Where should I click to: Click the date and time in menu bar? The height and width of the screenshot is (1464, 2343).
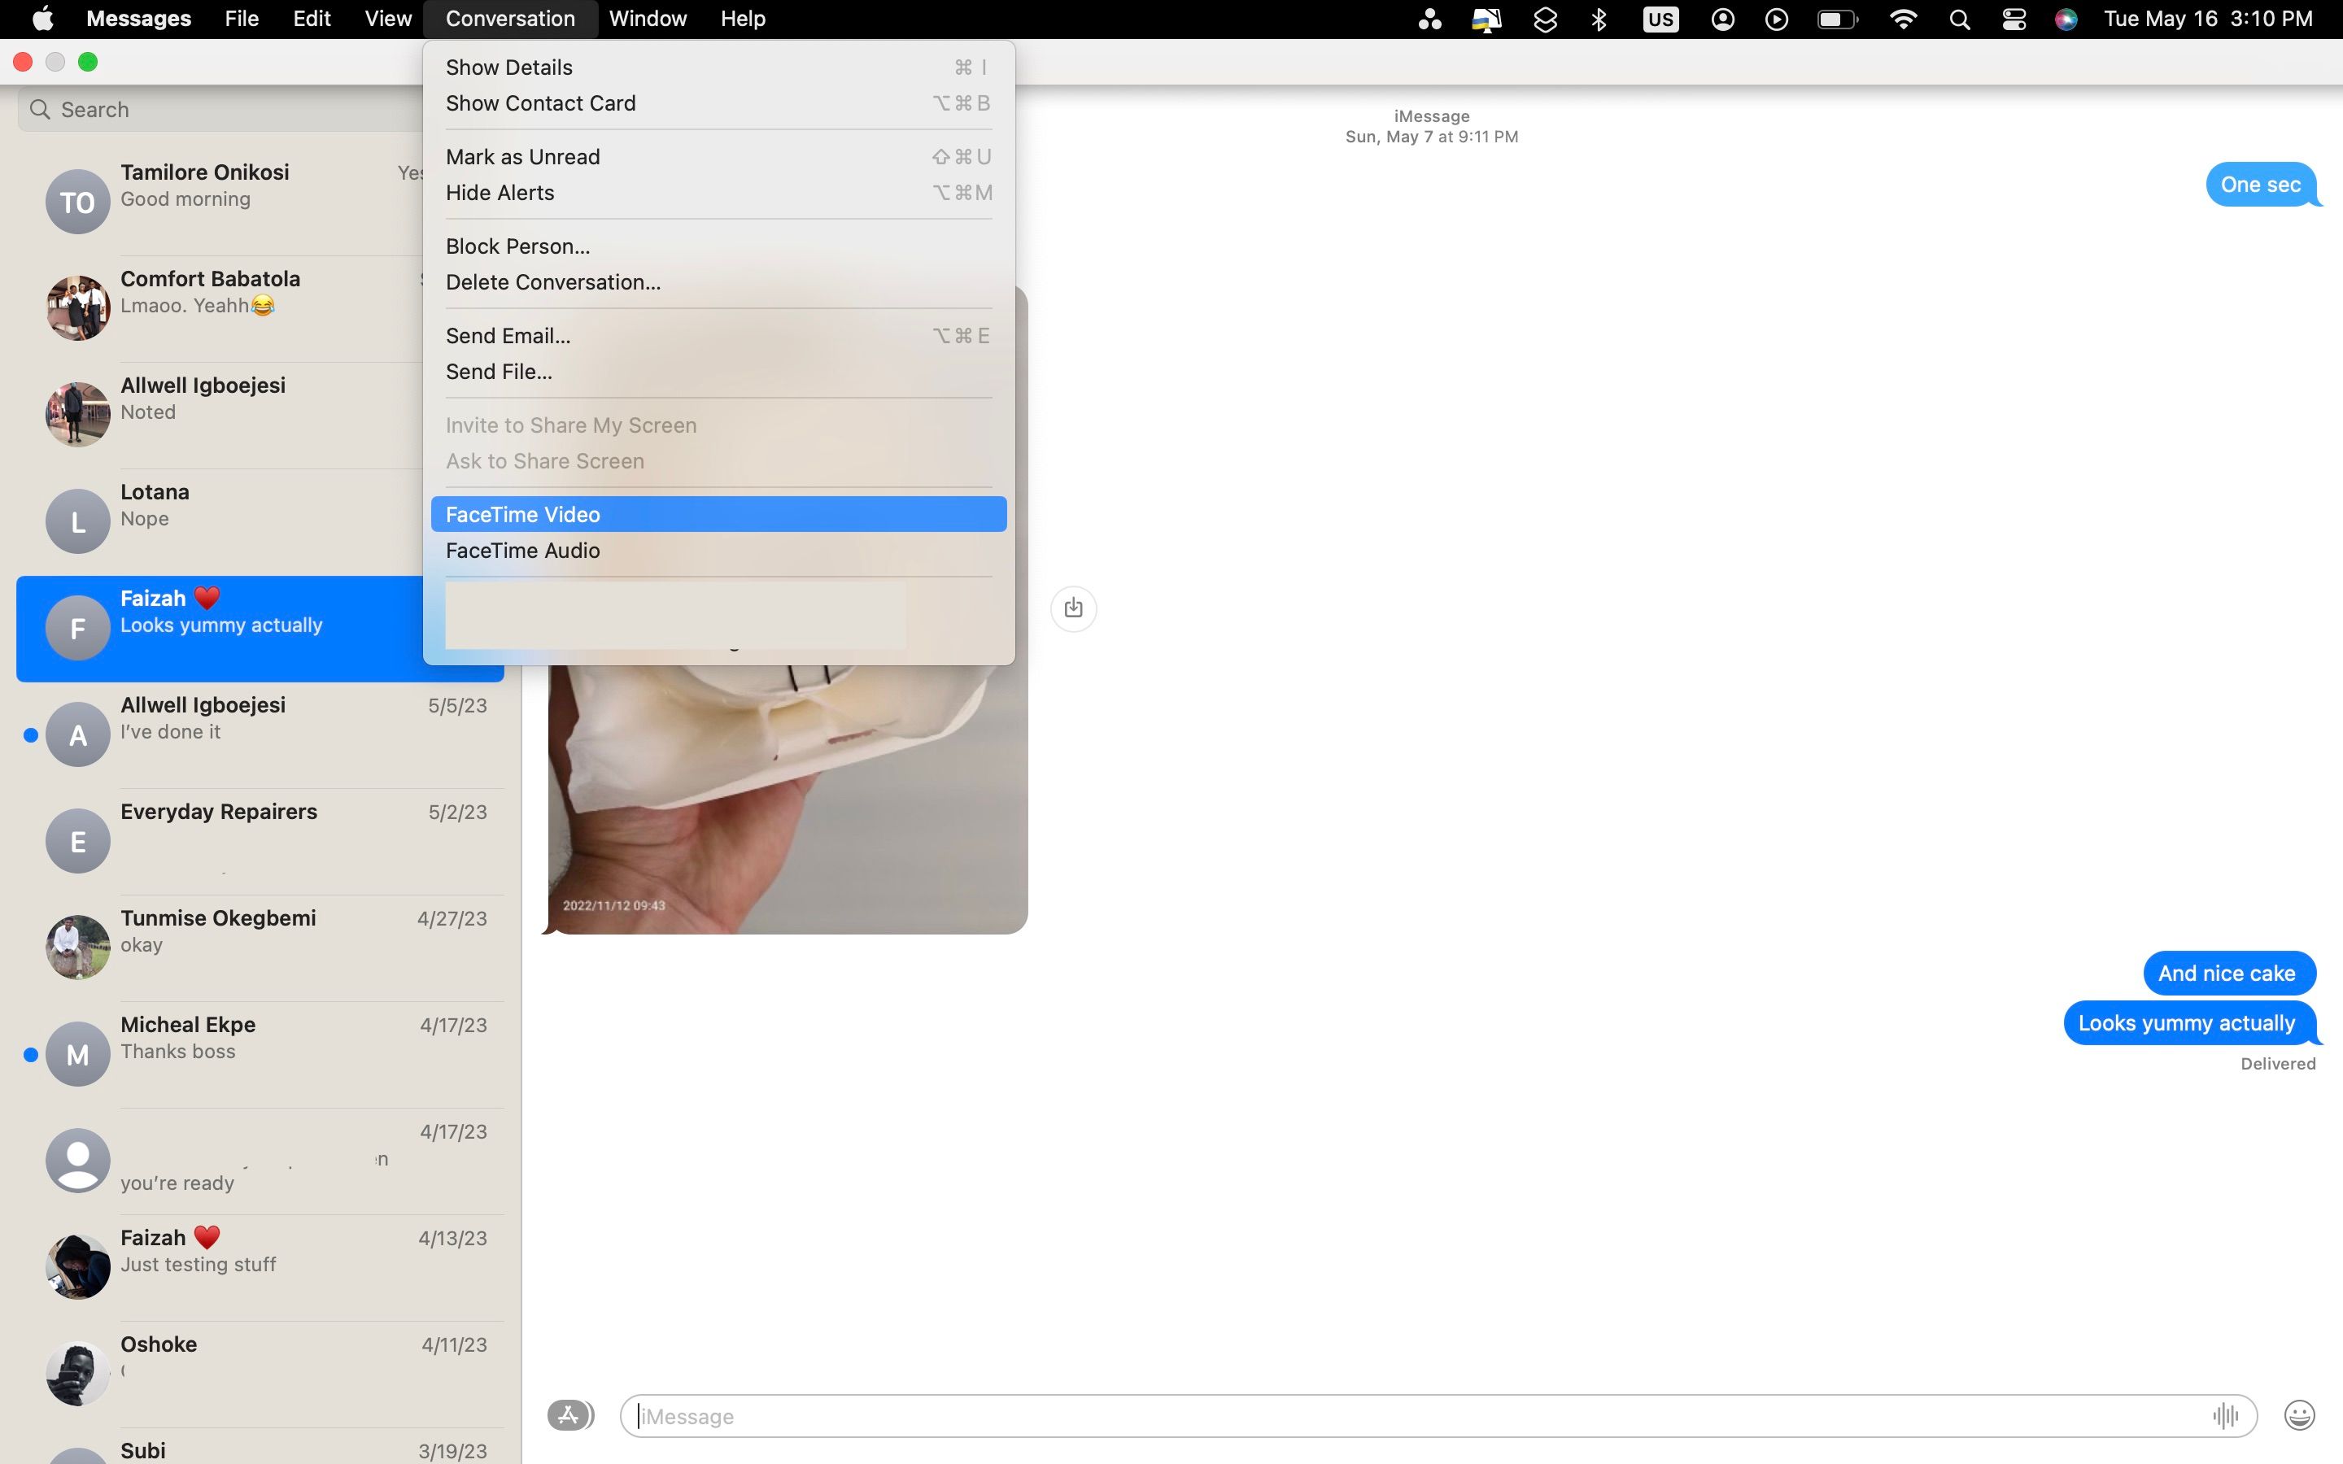(2207, 19)
